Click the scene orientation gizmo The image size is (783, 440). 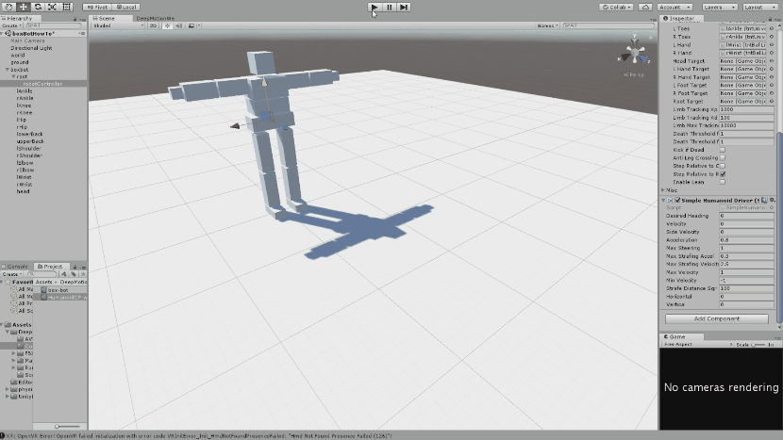coord(635,53)
